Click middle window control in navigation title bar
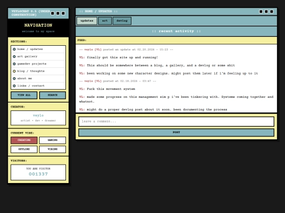 click(x=58, y=13)
